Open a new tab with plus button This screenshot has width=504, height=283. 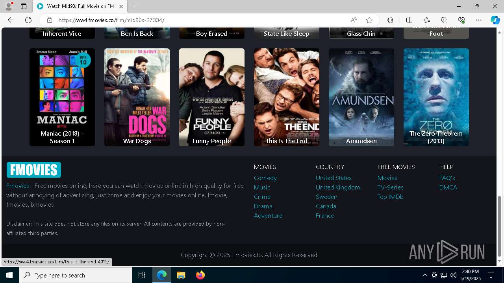134,6
